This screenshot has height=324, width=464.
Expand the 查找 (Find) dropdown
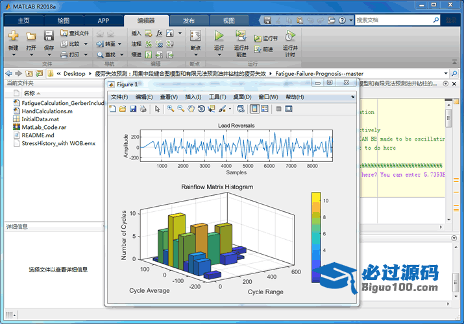click(x=121, y=54)
